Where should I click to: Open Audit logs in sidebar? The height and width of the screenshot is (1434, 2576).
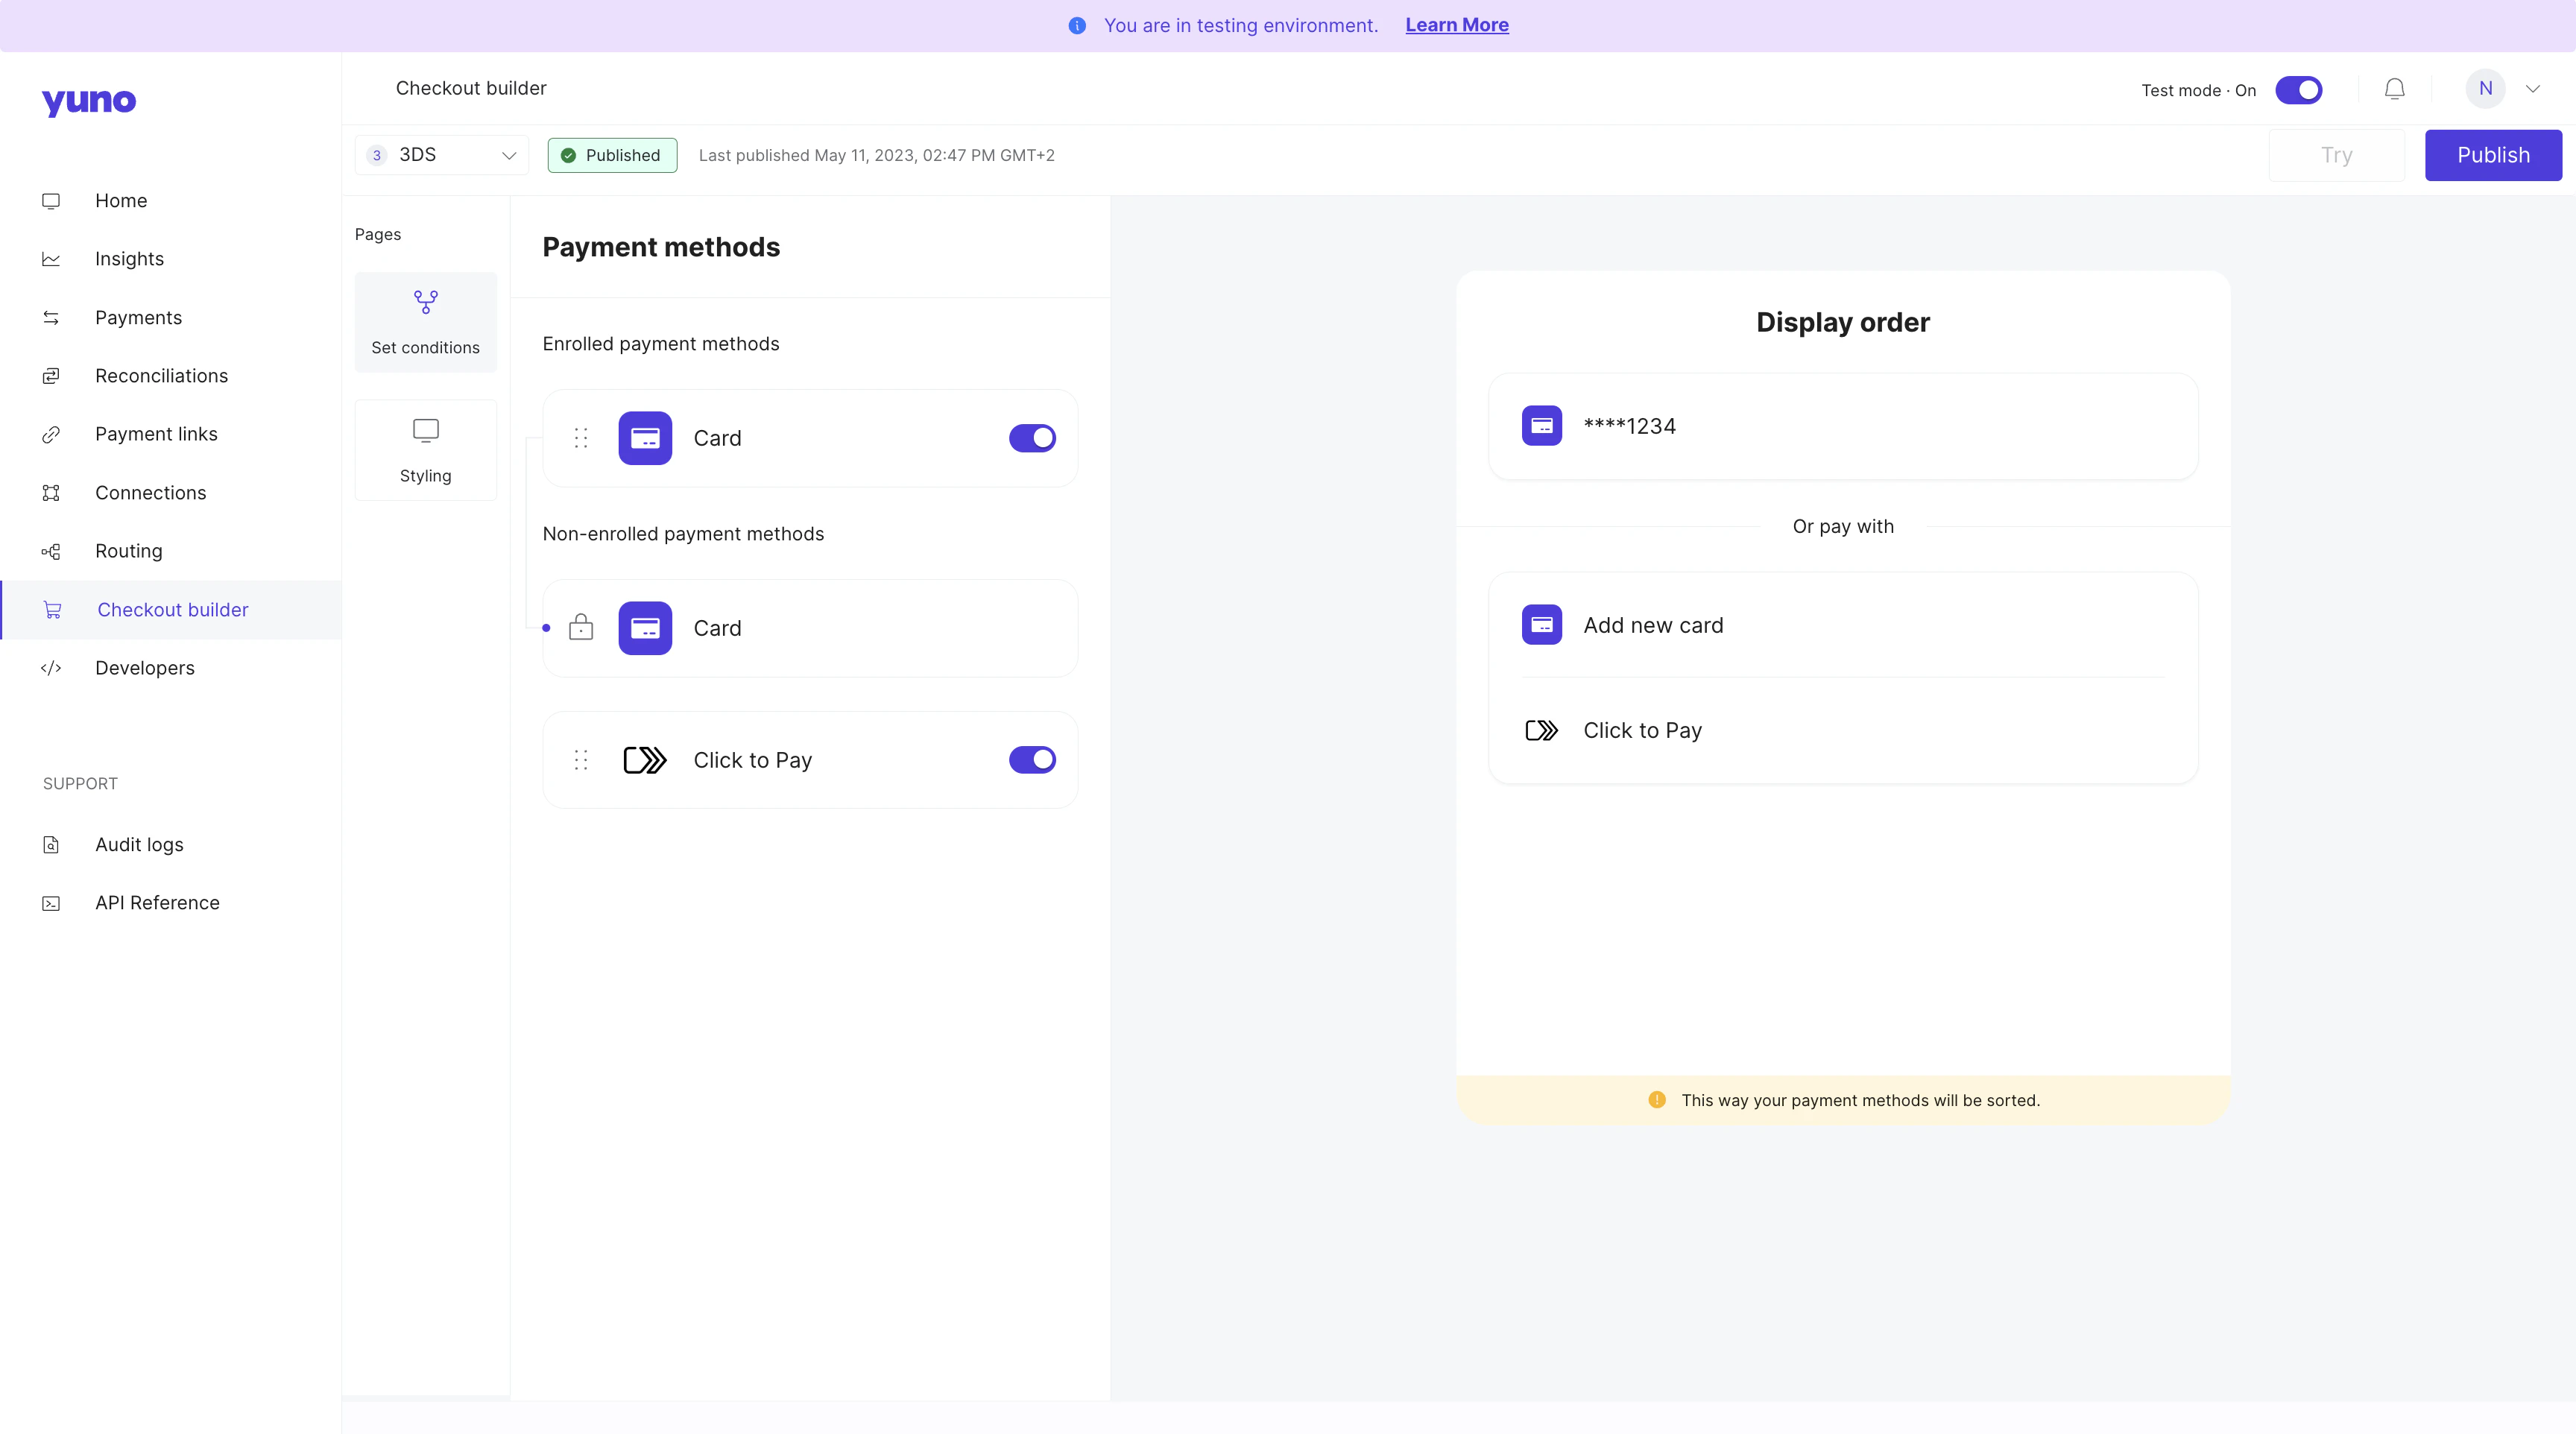pyautogui.click(x=139, y=844)
